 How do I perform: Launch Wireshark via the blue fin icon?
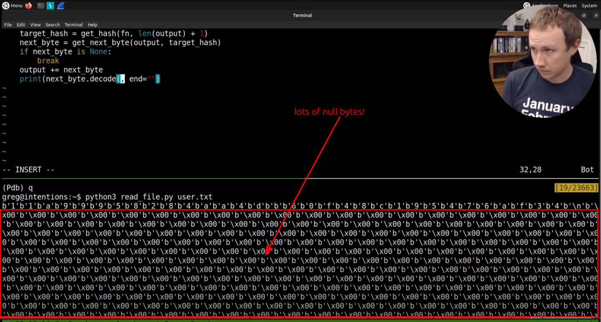click(x=61, y=6)
